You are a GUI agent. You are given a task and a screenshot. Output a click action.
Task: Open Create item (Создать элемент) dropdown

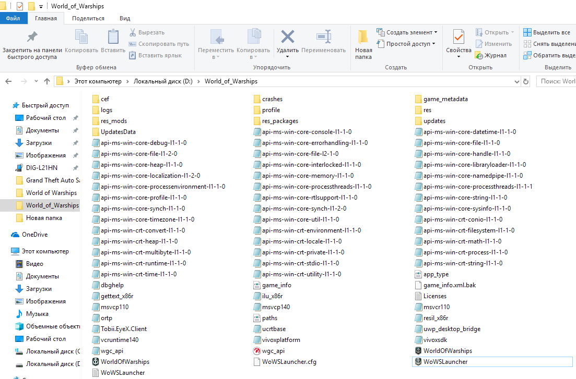[x=407, y=32]
